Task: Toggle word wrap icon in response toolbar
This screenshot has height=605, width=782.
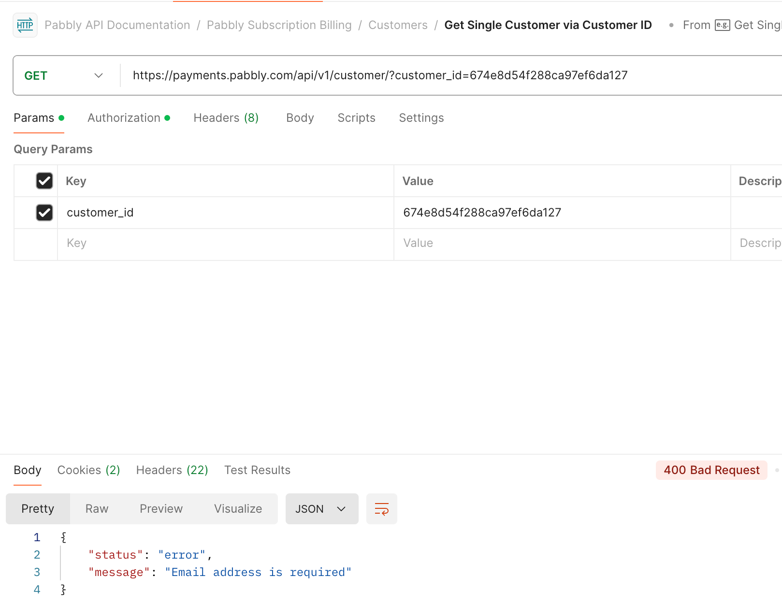Action: (x=382, y=509)
